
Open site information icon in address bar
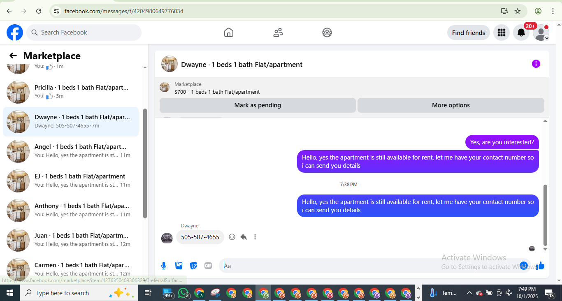(56, 11)
